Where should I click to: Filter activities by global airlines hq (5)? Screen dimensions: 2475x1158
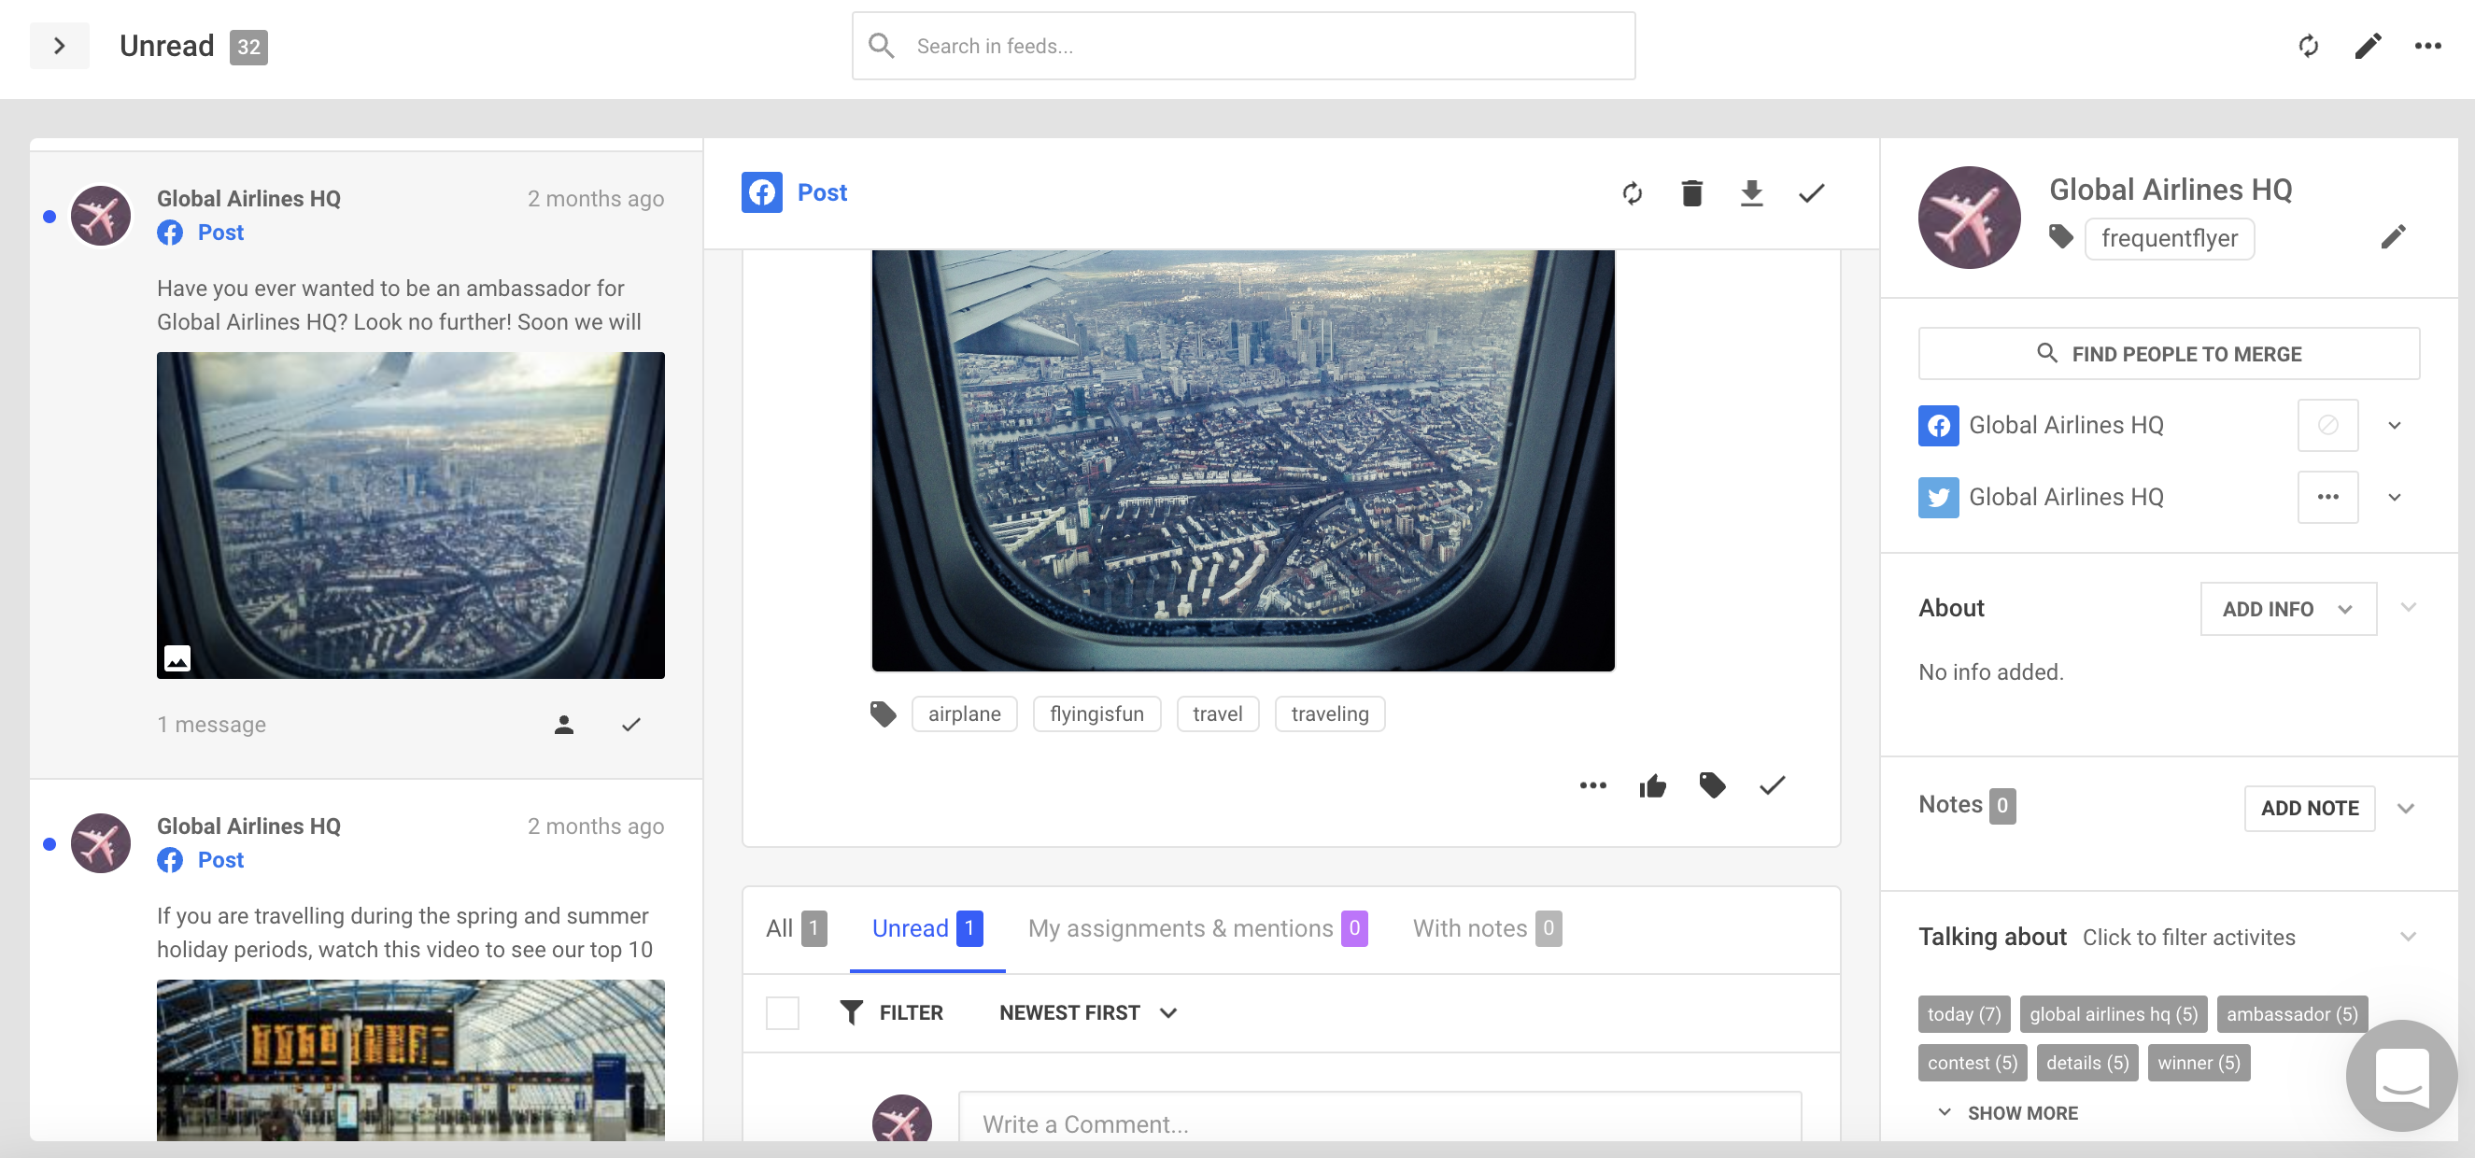pos(2113,1013)
